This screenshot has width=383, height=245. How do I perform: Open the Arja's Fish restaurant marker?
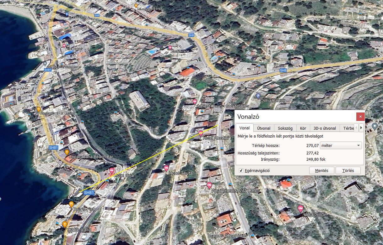[x=72, y=204]
